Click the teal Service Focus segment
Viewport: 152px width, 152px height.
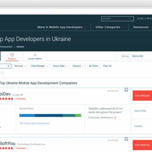[69, 115]
